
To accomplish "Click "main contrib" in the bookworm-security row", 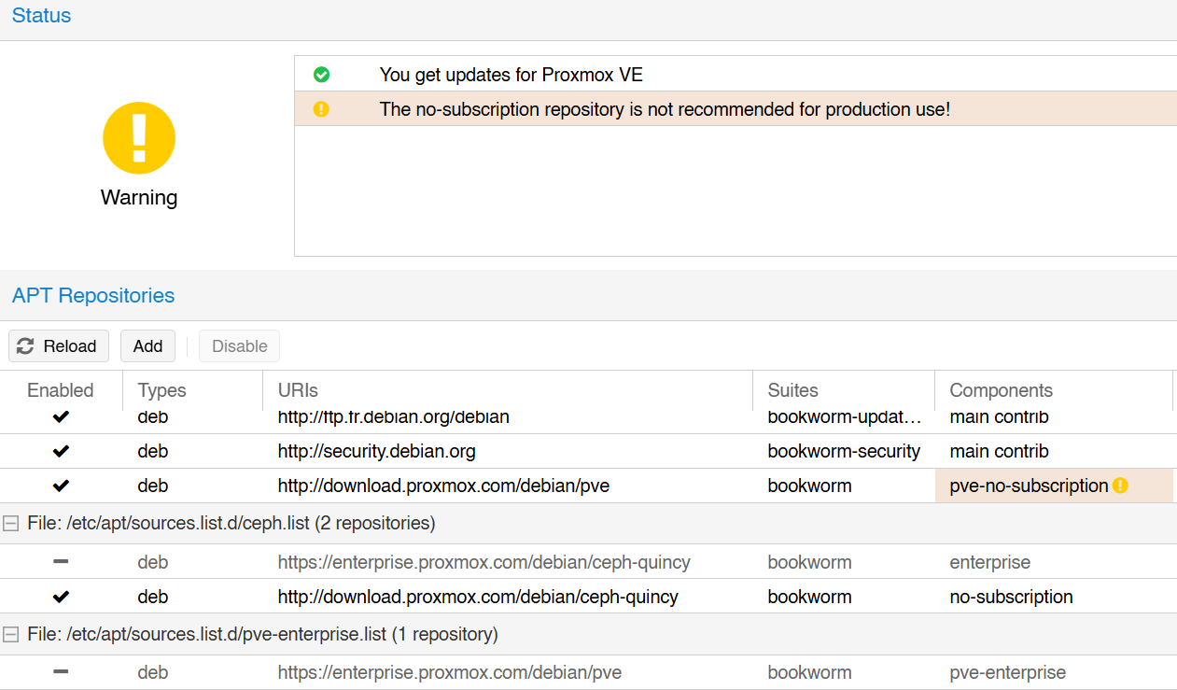I will [1000, 451].
